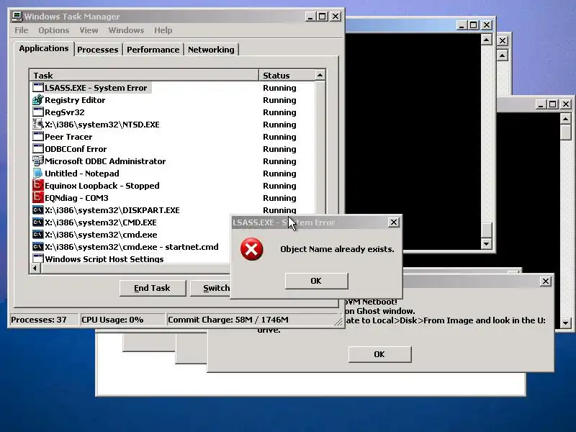Click the RegSvr32 task icon
The width and height of the screenshot is (576, 432).
coord(38,112)
